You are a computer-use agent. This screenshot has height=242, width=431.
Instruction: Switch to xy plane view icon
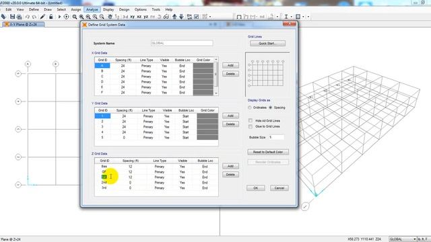coord(133,17)
